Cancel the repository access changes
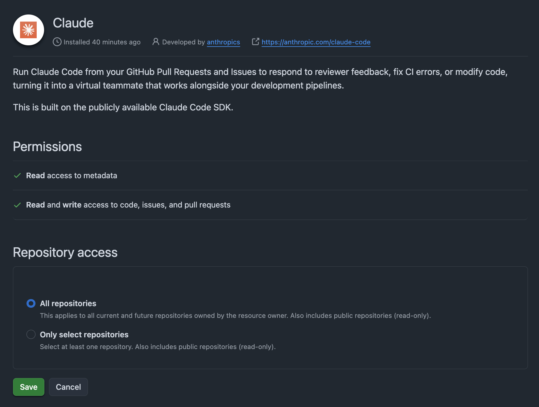Image resolution: width=539 pixels, height=407 pixels. coord(68,387)
